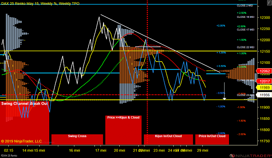
Task: Click the CLOSE 17 MEI label
Action: click(245, 30)
